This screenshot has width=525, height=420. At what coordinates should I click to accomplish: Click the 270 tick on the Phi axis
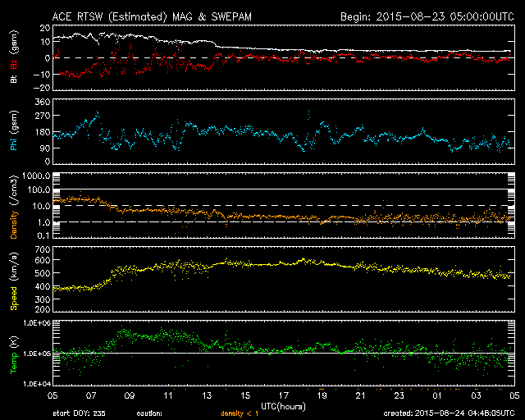point(43,116)
